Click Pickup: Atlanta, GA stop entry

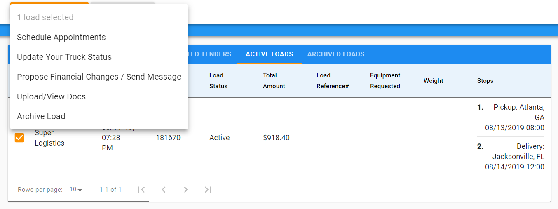[511, 117]
